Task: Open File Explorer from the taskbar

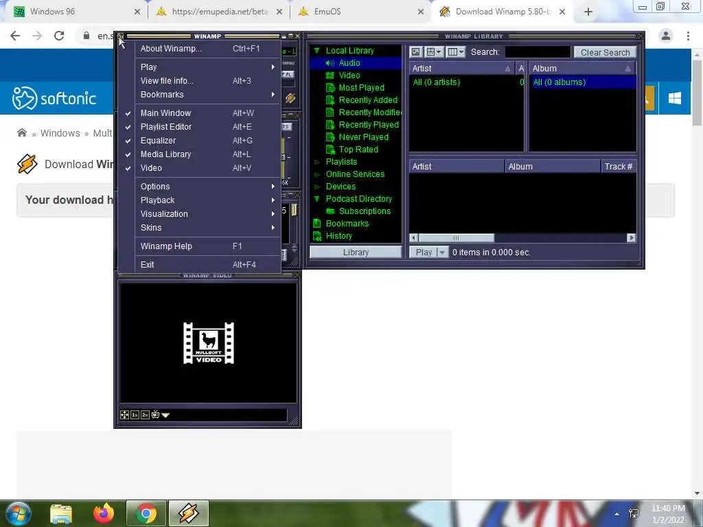Action: (x=61, y=513)
